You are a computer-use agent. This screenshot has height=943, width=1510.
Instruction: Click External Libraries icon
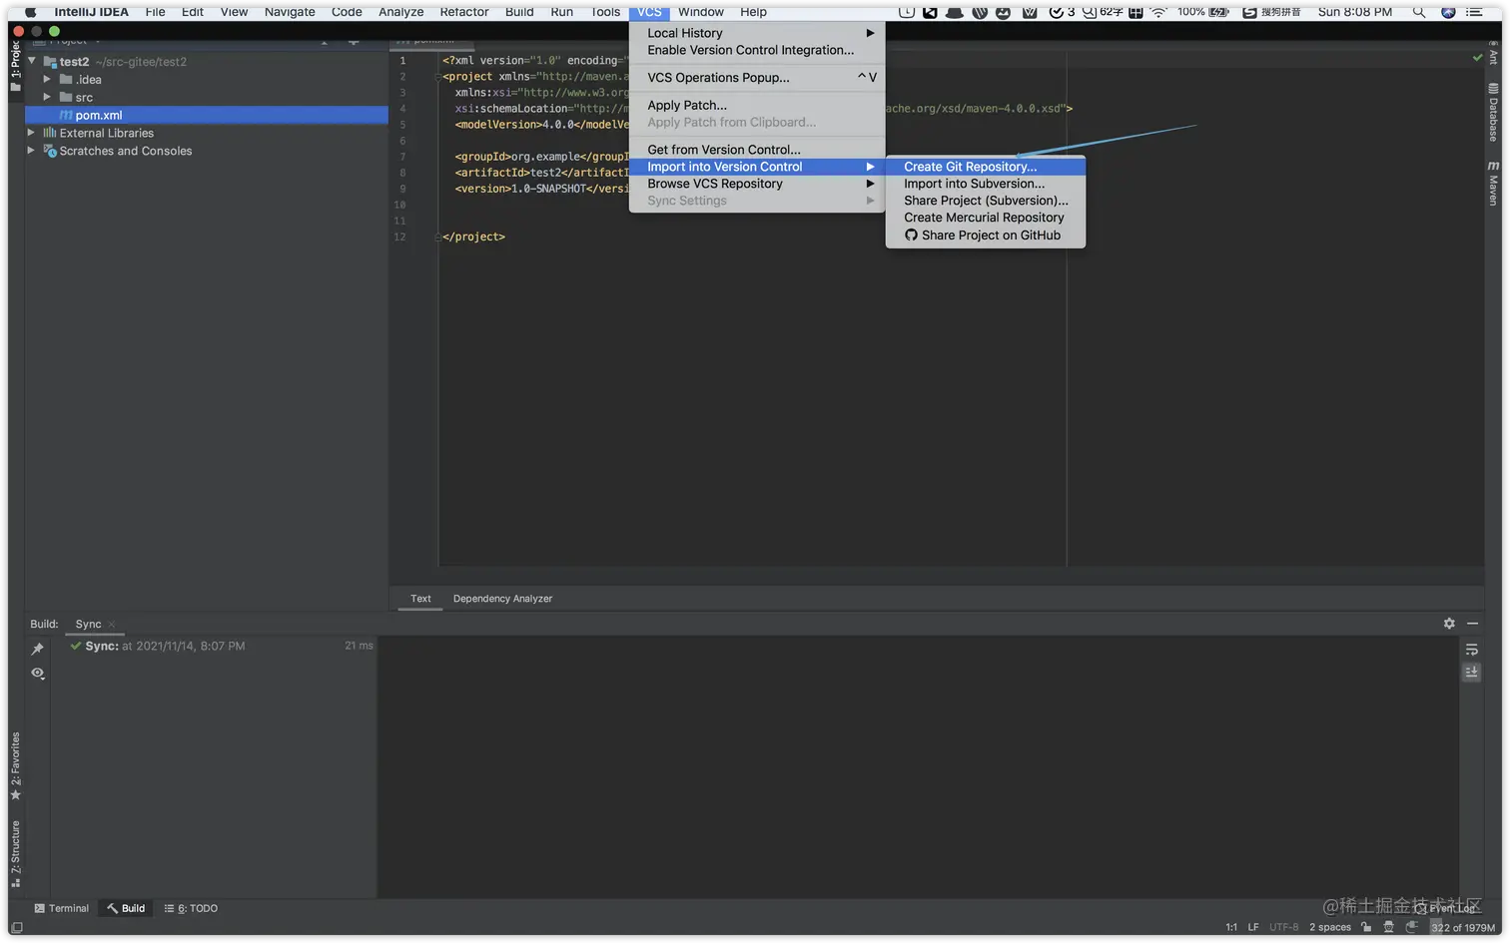click(49, 133)
